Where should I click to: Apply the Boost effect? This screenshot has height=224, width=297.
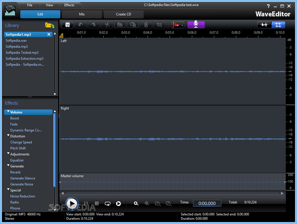(15, 118)
